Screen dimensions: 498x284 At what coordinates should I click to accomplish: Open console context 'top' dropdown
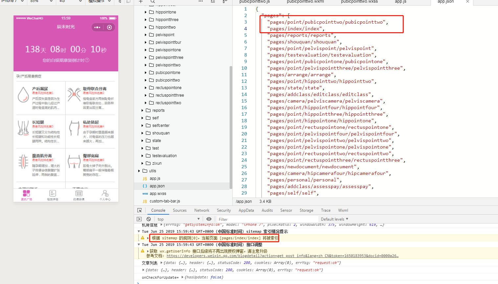click(178, 219)
